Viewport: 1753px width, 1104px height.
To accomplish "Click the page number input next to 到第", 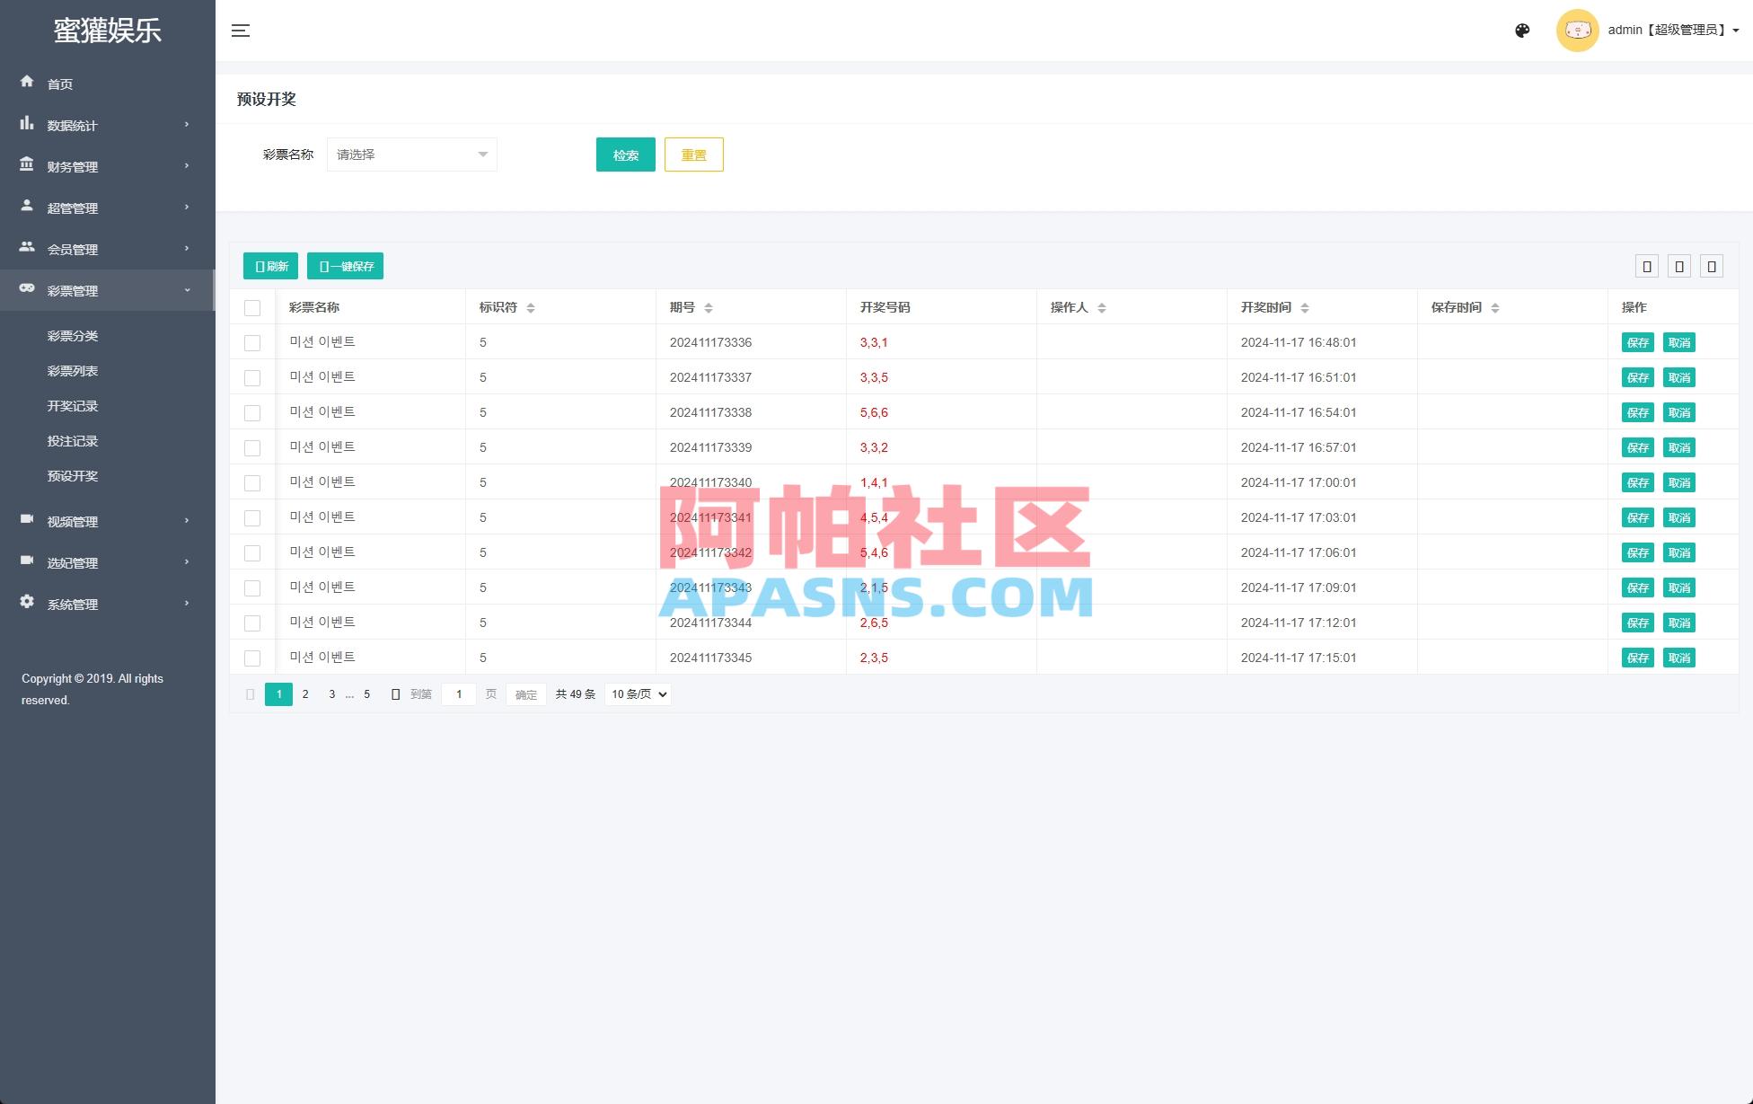I will 459,693.
